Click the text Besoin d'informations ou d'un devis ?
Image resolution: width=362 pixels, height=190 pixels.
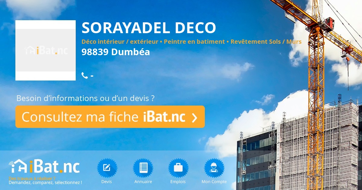86,98
